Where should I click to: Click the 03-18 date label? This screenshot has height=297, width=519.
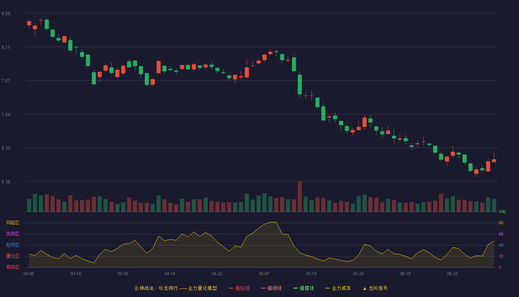point(76,274)
